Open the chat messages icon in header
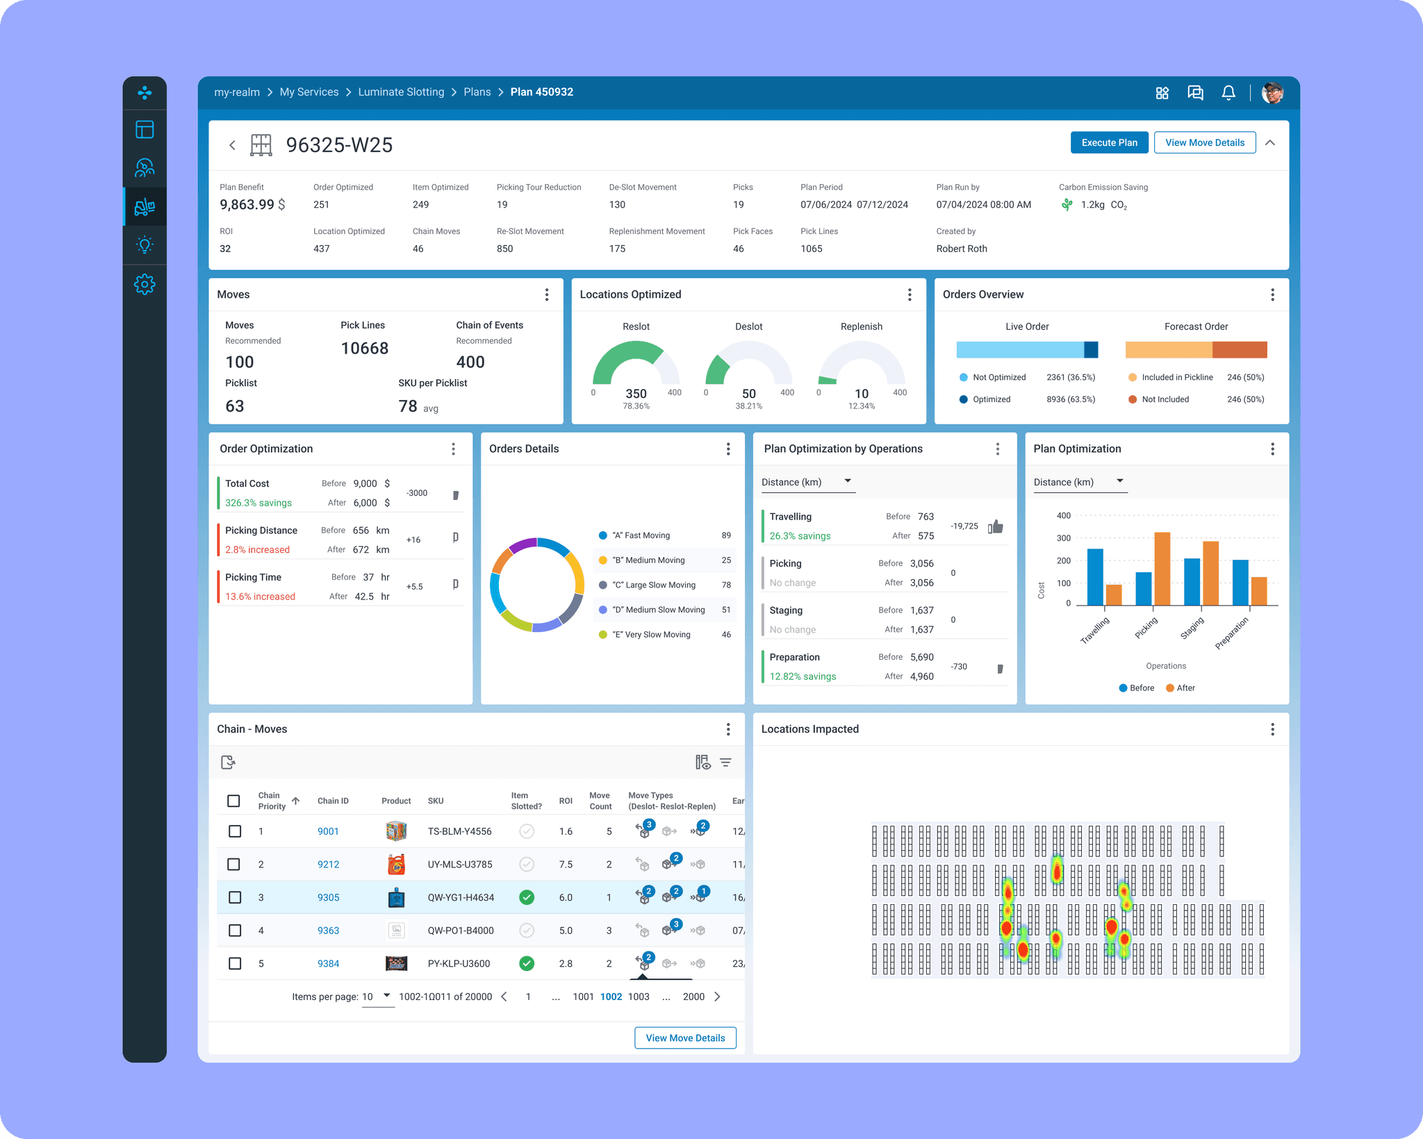The height and width of the screenshot is (1139, 1423). click(x=1195, y=92)
